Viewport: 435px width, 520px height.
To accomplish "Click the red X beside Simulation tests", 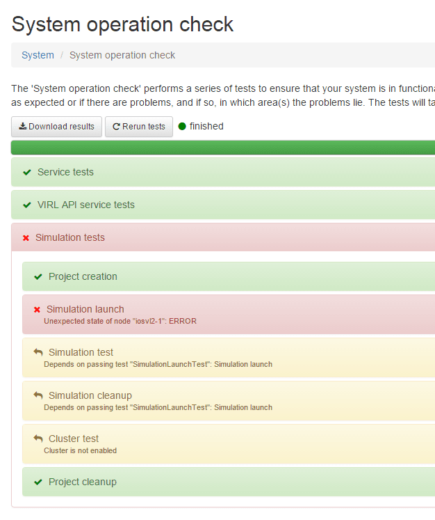I will 26,238.
